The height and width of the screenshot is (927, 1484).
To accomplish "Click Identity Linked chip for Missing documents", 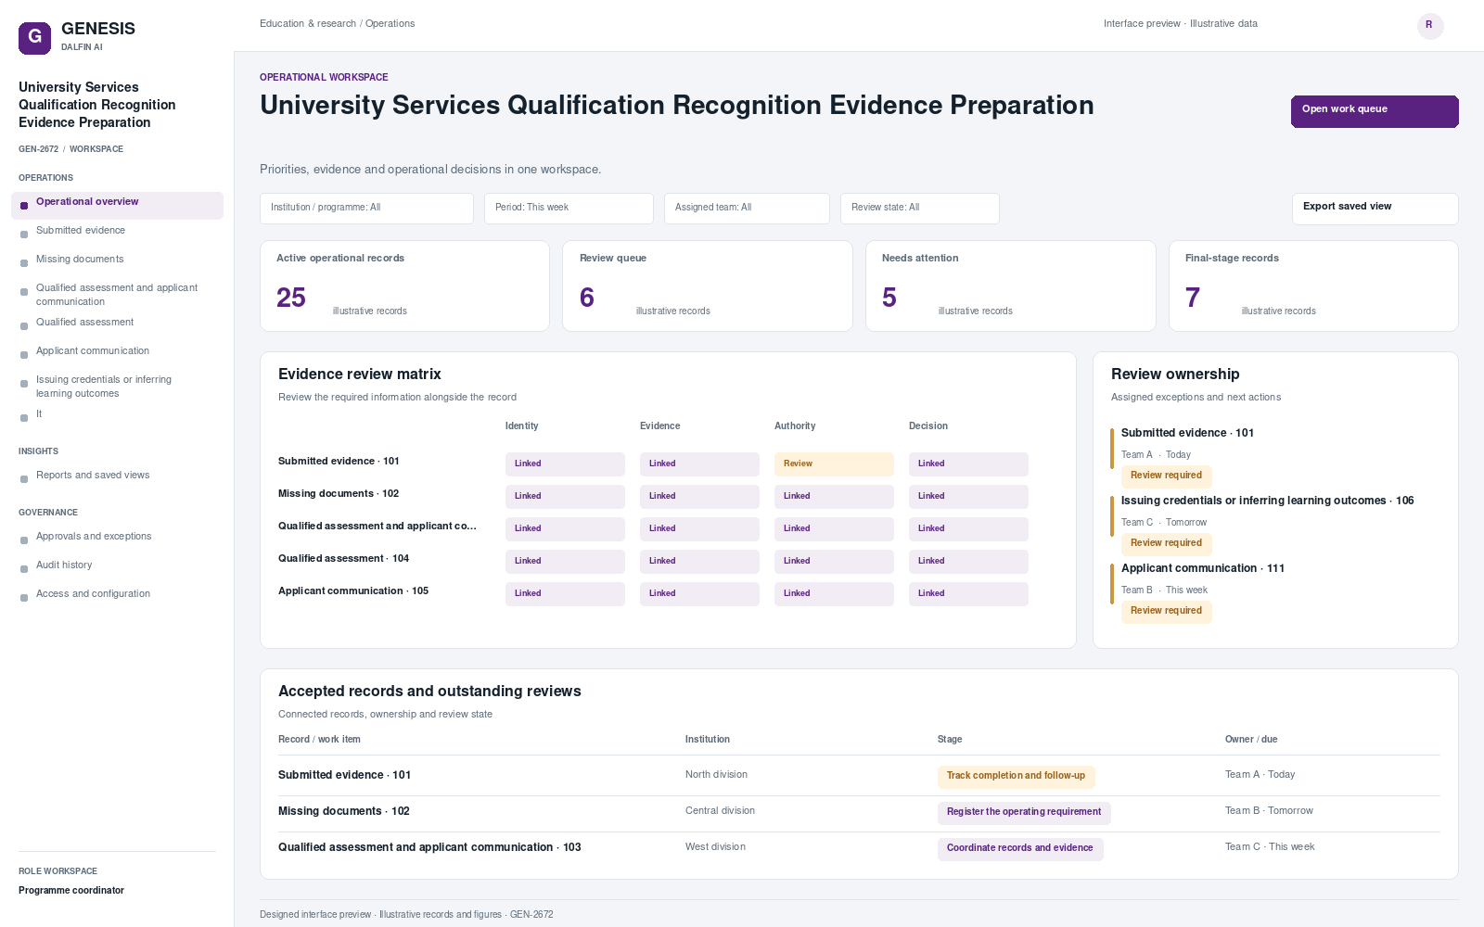I will click(565, 497).
